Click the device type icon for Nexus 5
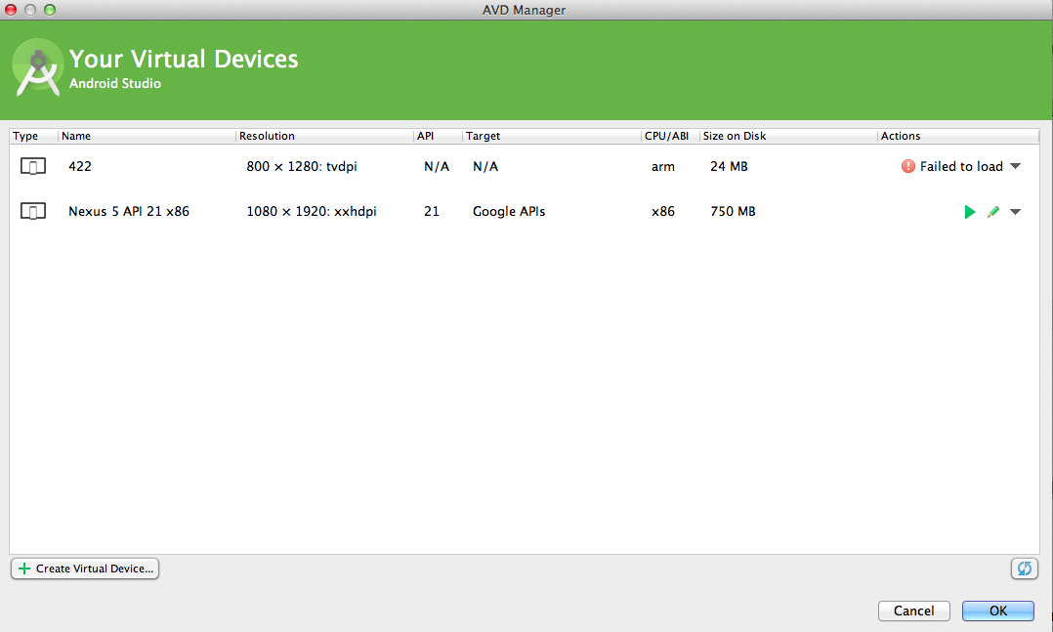Viewport: 1053px width, 632px height. click(33, 212)
